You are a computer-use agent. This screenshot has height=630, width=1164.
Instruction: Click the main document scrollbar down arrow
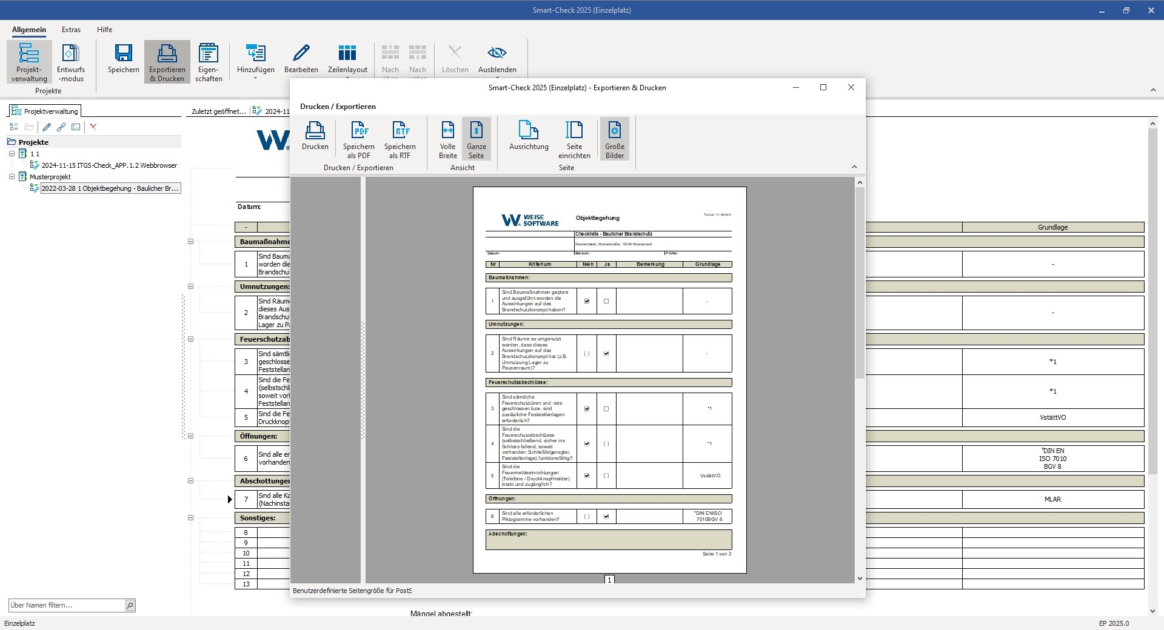coord(1152,611)
